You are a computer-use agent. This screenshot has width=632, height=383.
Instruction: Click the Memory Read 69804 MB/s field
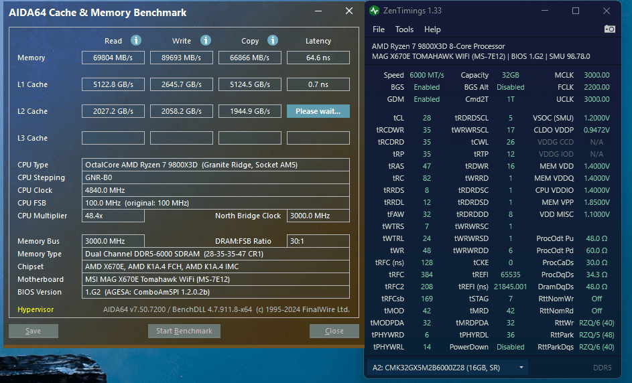click(113, 58)
